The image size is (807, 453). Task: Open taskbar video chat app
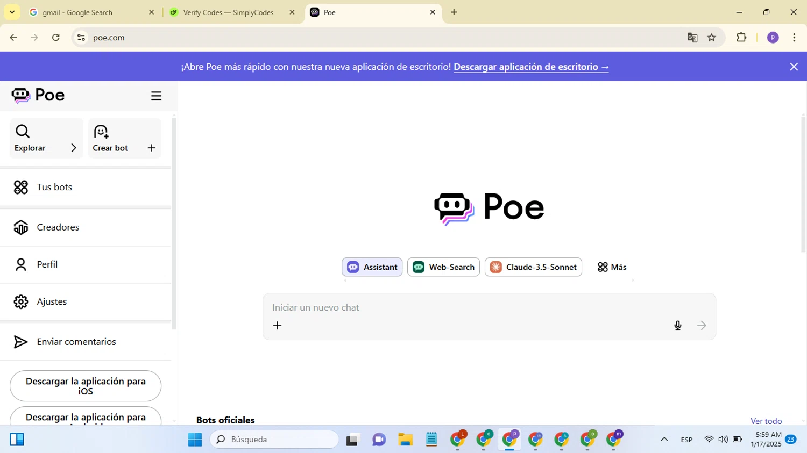coord(379,440)
